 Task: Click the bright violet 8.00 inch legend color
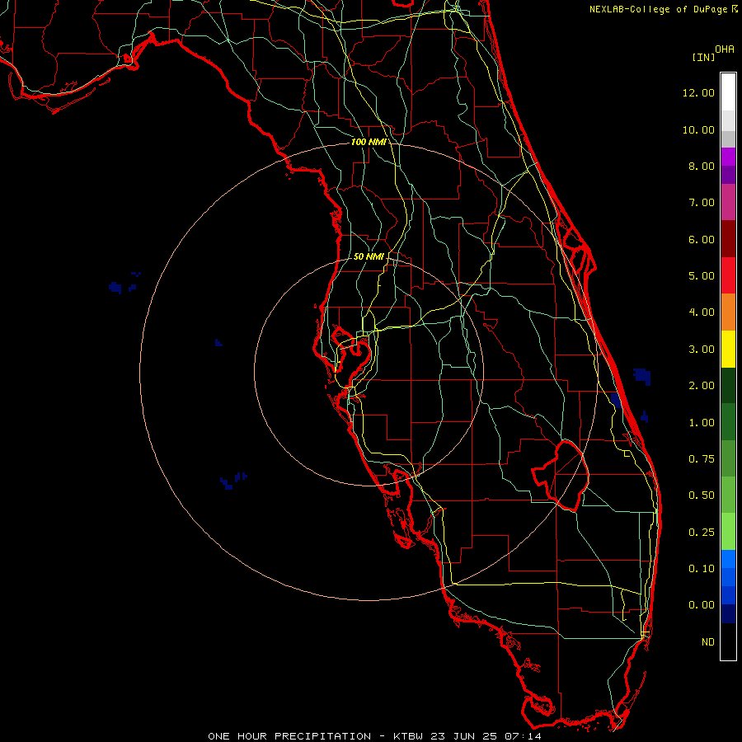pyautogui.click(x=728, y=157)
